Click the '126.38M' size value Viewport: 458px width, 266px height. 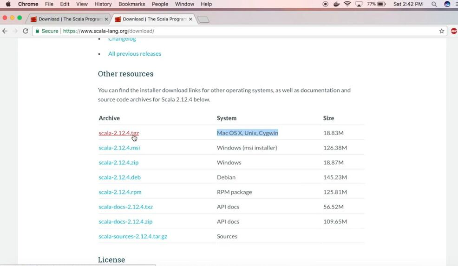click(x=335, y=148)
